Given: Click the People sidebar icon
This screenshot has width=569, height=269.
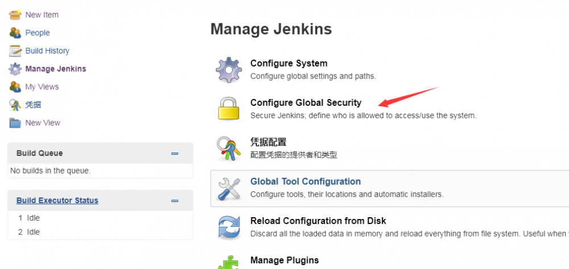Looking at the screenshot, I should [x=15, y=32].
